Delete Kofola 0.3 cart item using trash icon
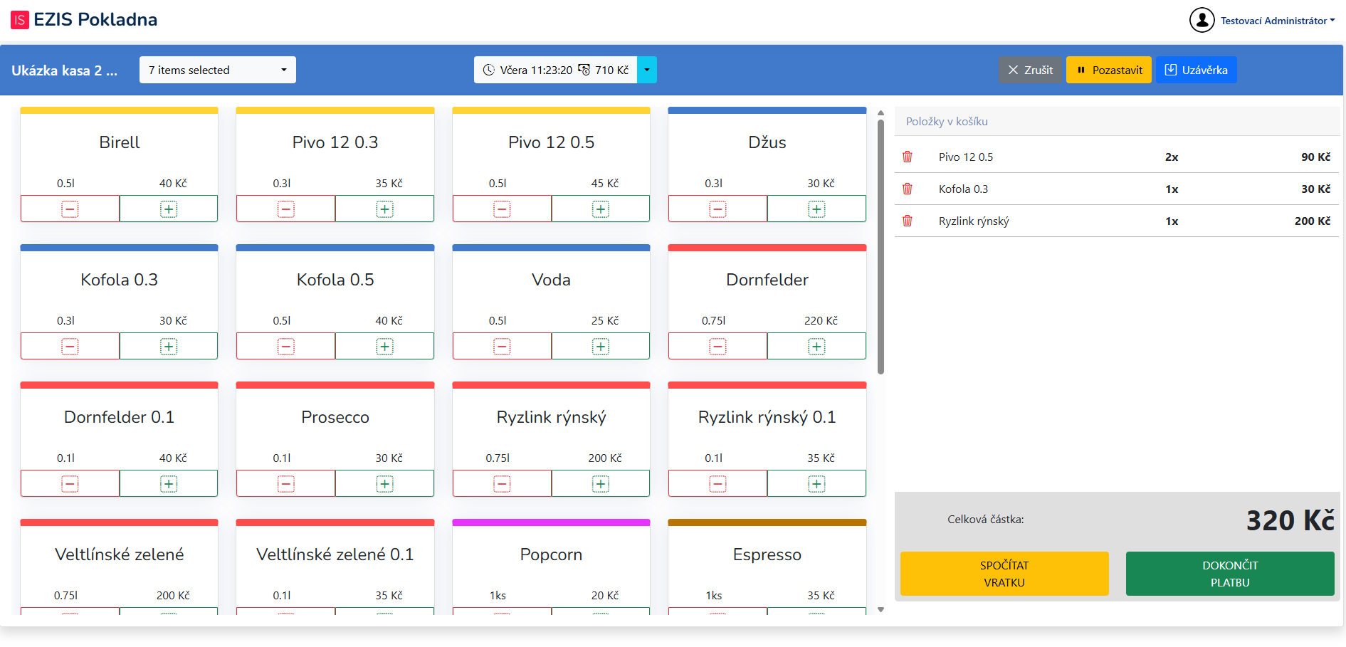The height and width of the screenshot is (647, 1346). 908,189
